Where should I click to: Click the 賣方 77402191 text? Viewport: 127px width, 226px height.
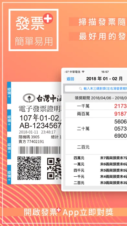tap(31, 142)
